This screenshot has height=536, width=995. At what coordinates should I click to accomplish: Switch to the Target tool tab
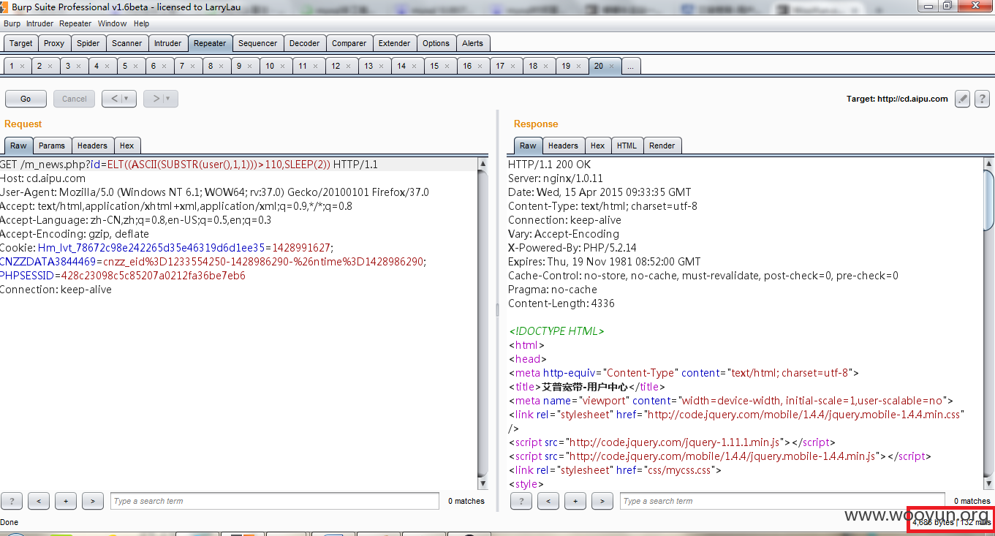(20, 43)
